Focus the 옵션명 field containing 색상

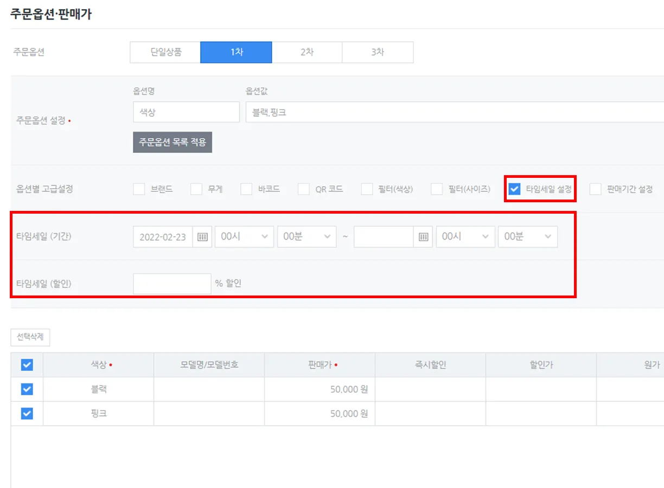tap(186, 112)
